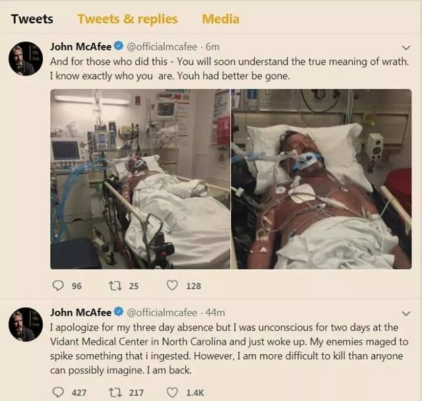Image resolution: width=422 pixels, height=401 pixels.
Task: Click John McAfee name on second tweet
Action: click(80, 312)
